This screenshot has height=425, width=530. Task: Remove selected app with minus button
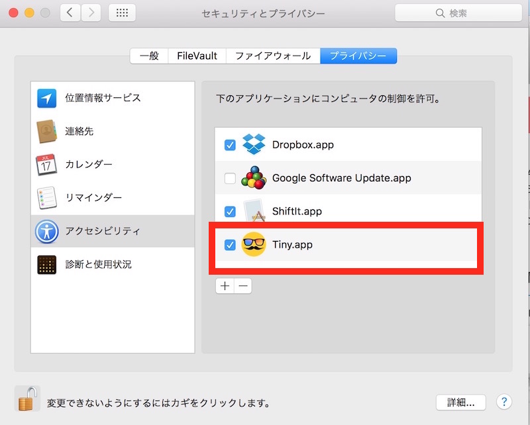click(x=242, y=286)
